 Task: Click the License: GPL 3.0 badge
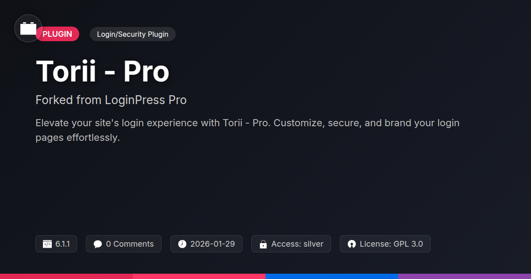click(385, 244)
